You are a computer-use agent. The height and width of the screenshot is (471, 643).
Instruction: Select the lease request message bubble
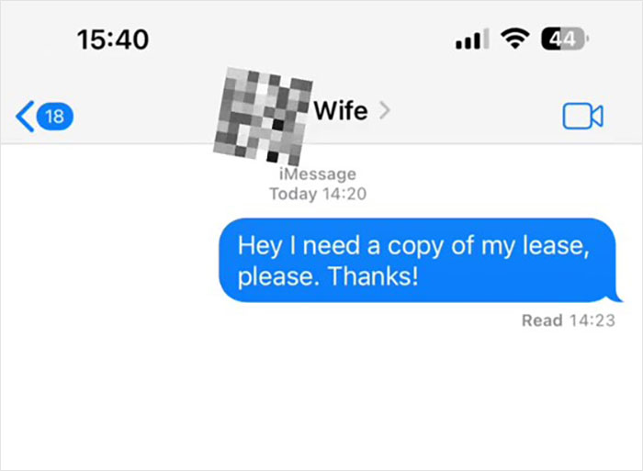point(419,261)
